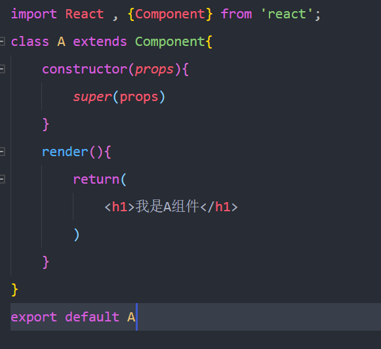
Task: Collapse the return statement fold marker
Action: point(2,179)
